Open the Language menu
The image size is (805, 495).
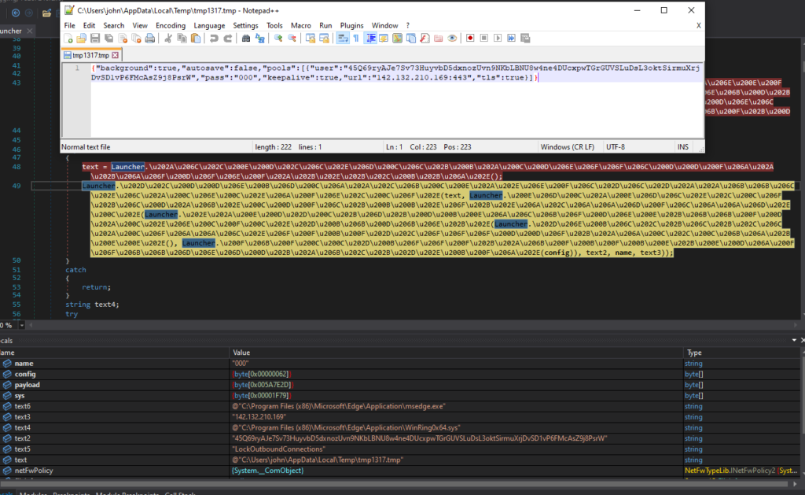[x=209, y=26]
